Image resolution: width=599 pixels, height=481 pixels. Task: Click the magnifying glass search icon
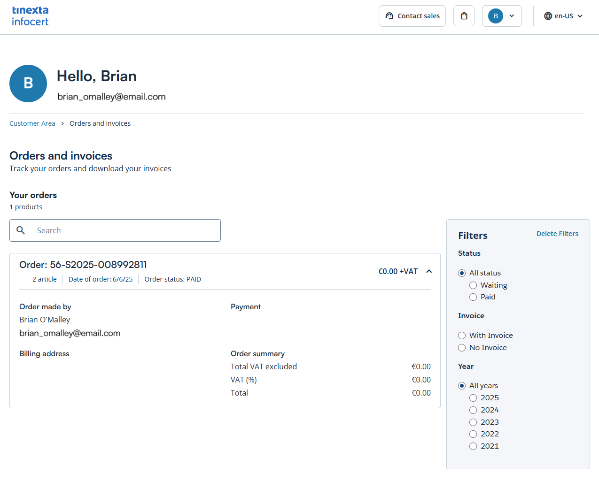21,230
